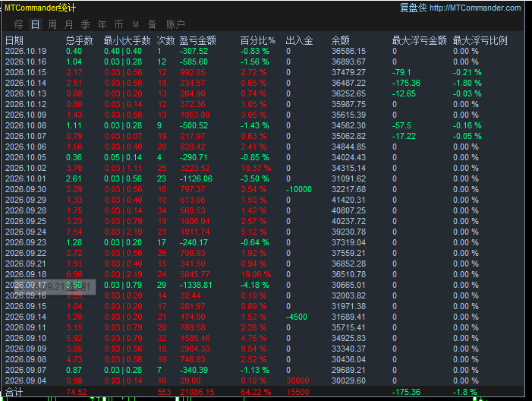The image size is (532, 401).
Task: Click percentage cell 19.06 %
Action: [256, 274]
